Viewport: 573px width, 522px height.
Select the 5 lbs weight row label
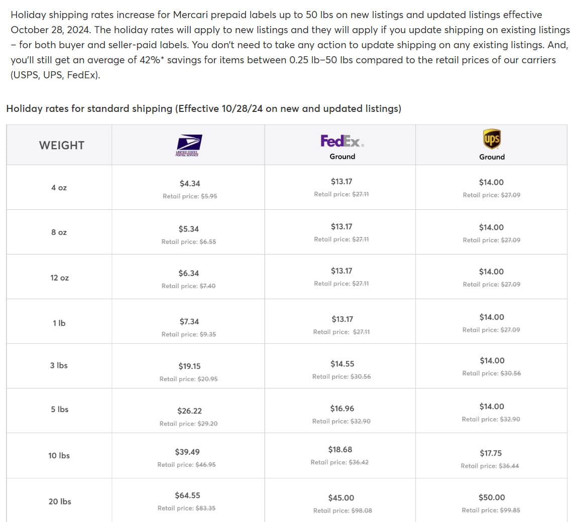click(59, 410)
